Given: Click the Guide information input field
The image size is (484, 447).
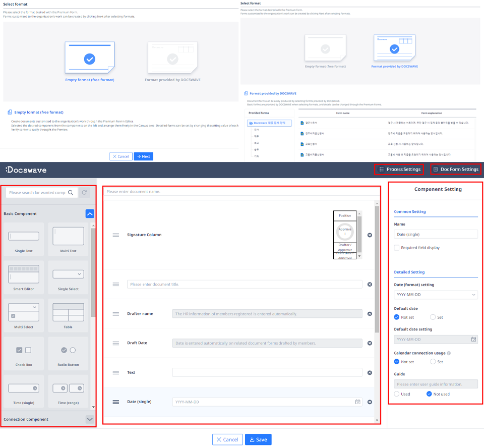Looking at the screenshot, I should coord(436,384).
